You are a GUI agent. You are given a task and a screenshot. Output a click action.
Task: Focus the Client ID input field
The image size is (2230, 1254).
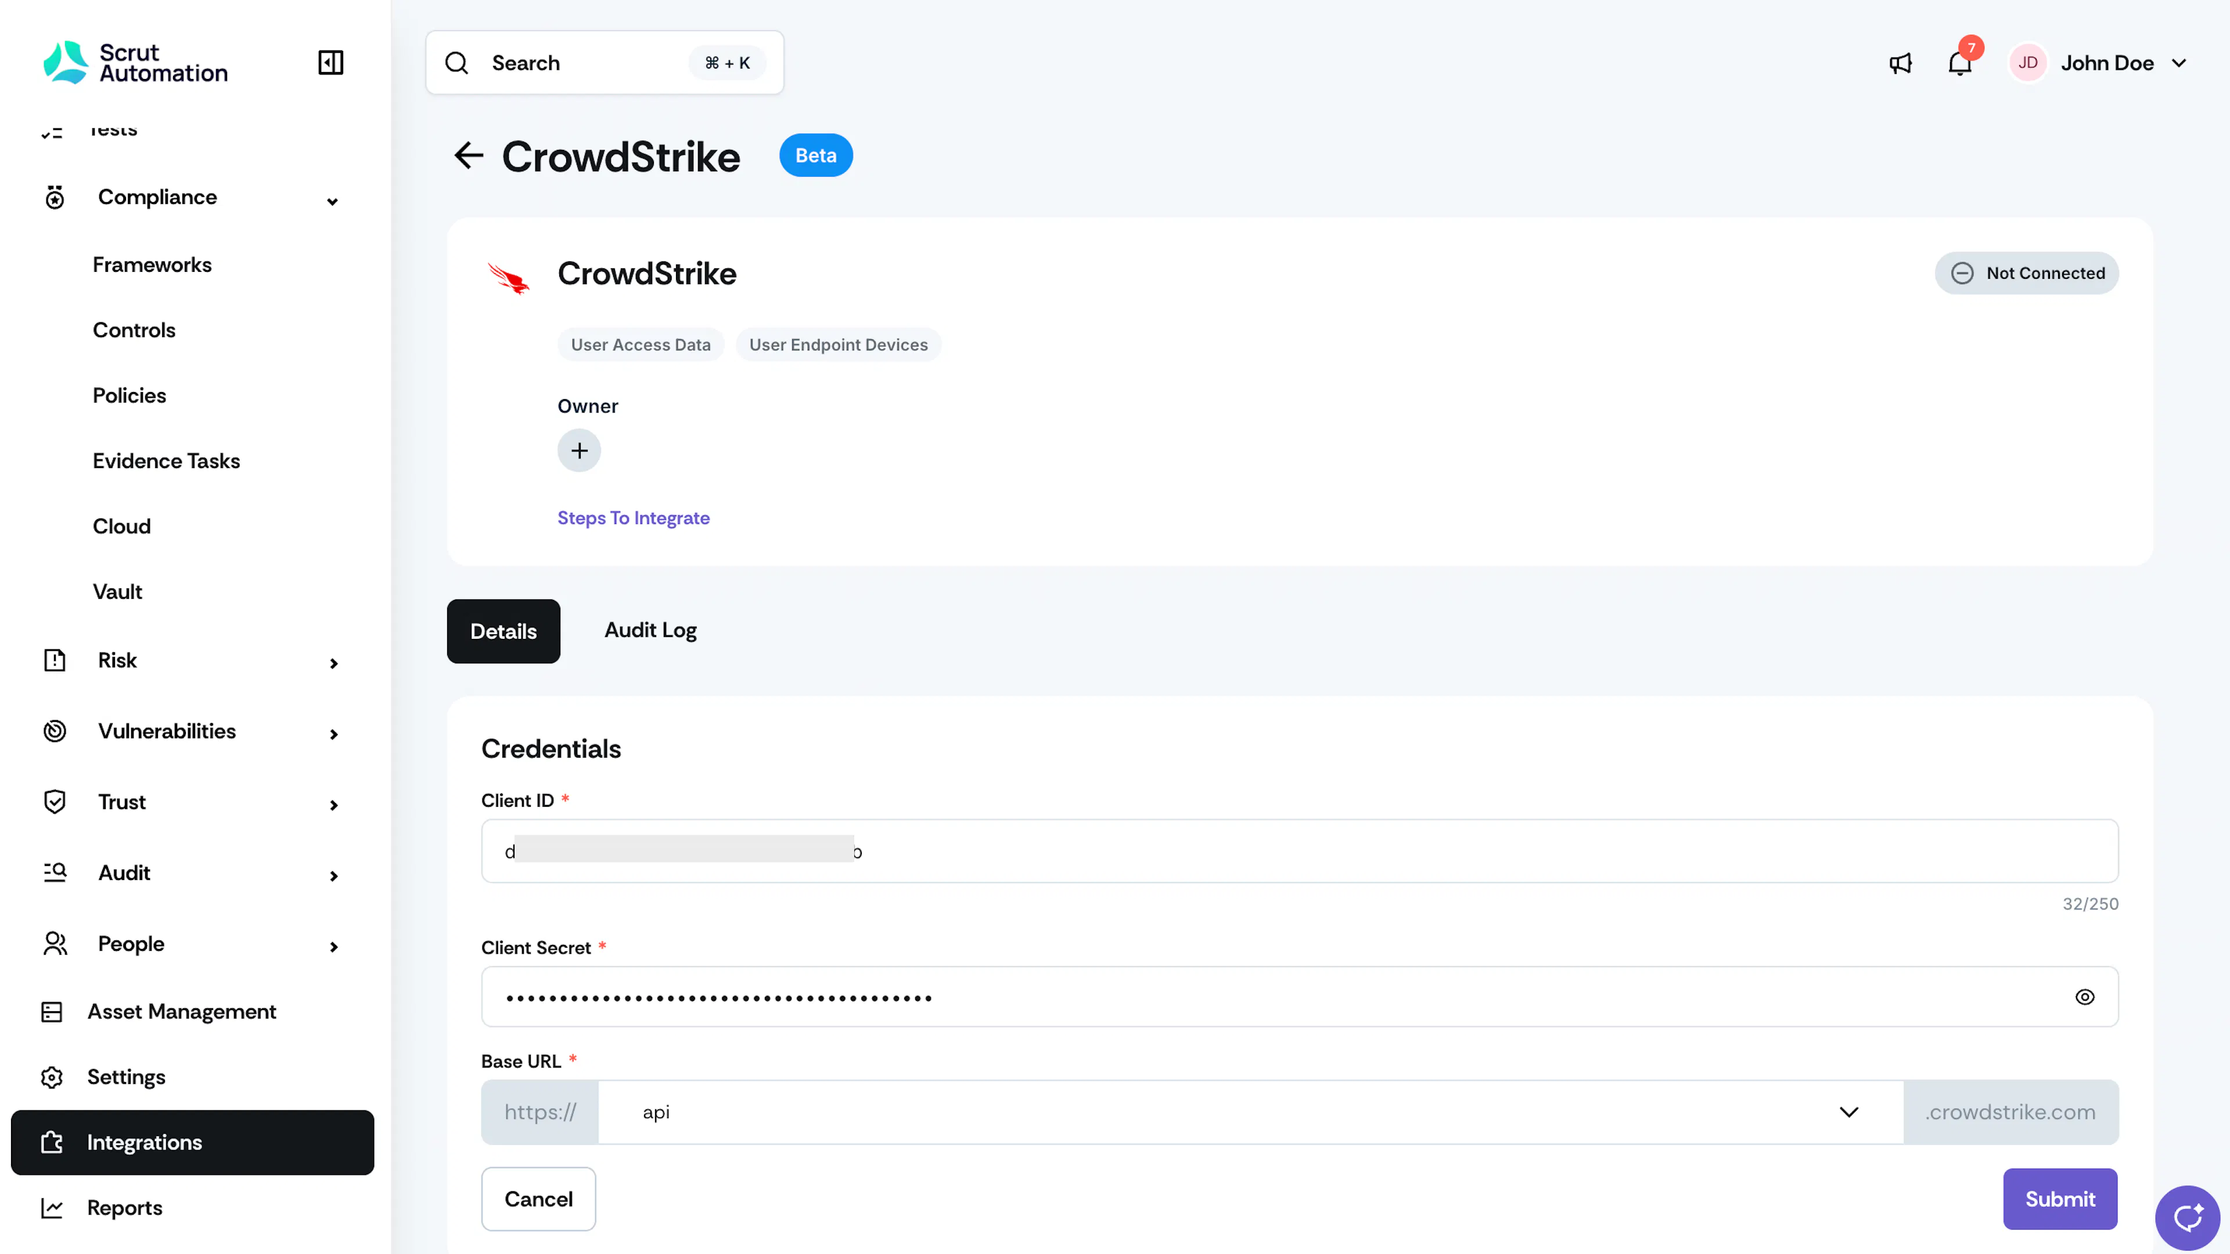(1300, 851)
